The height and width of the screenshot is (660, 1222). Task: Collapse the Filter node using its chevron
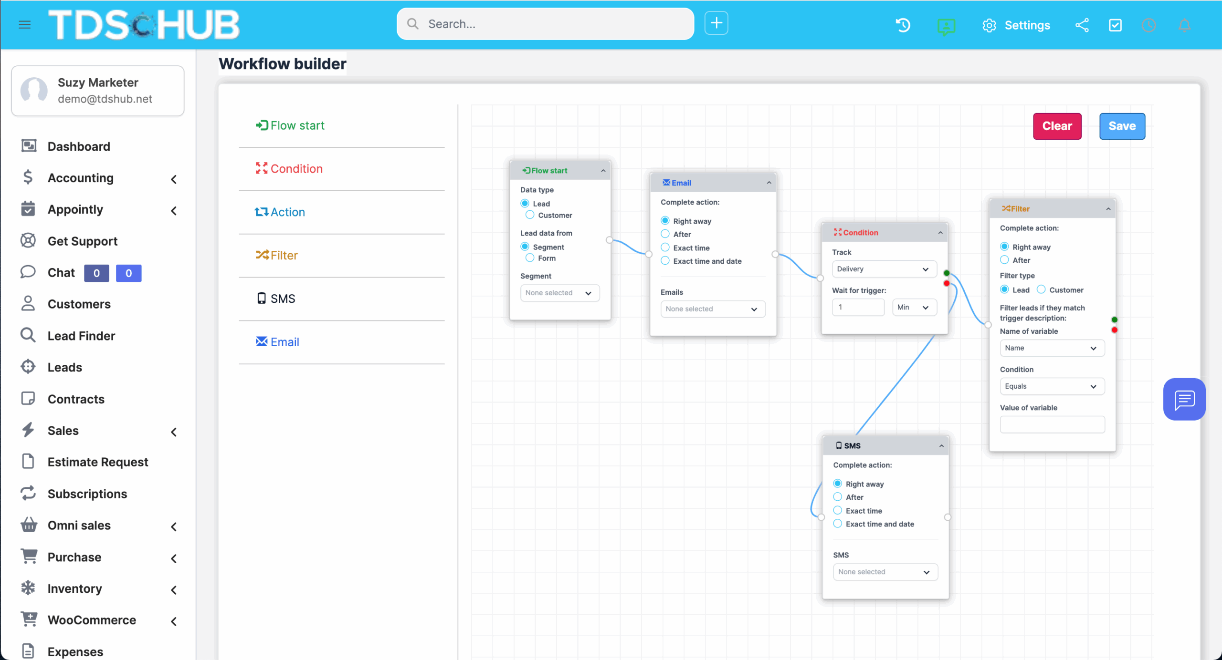[1108, 209]
